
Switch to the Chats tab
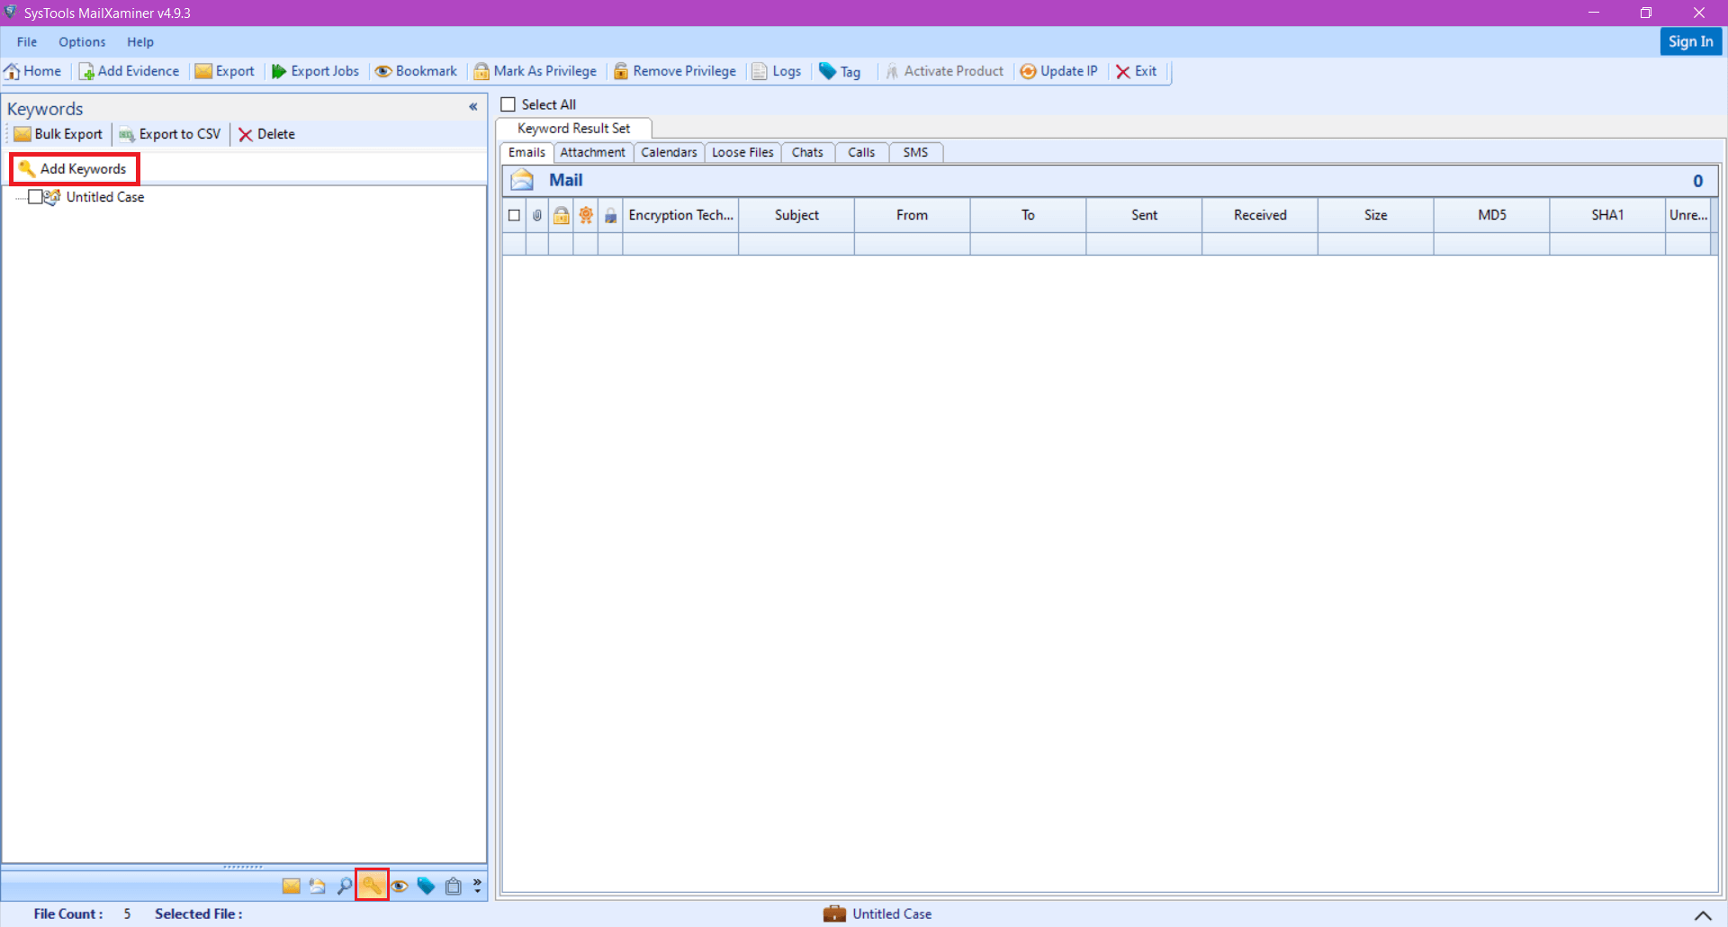pyautogui.click(x=807, y=152)
